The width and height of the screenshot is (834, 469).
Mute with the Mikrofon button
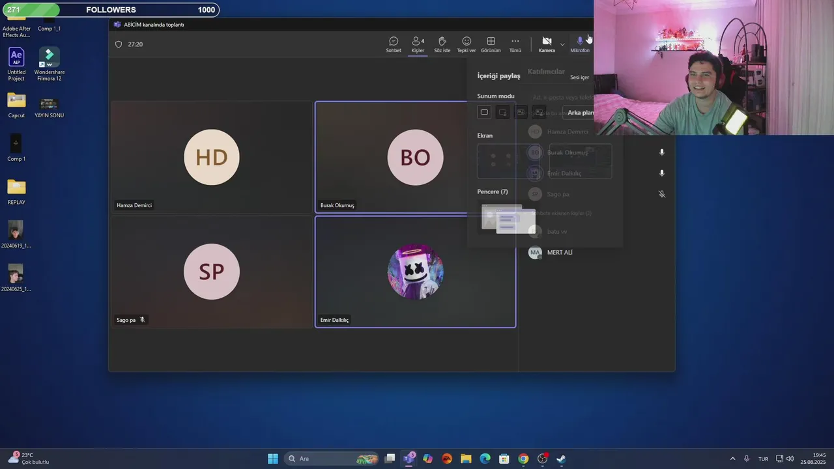[579, 44]
